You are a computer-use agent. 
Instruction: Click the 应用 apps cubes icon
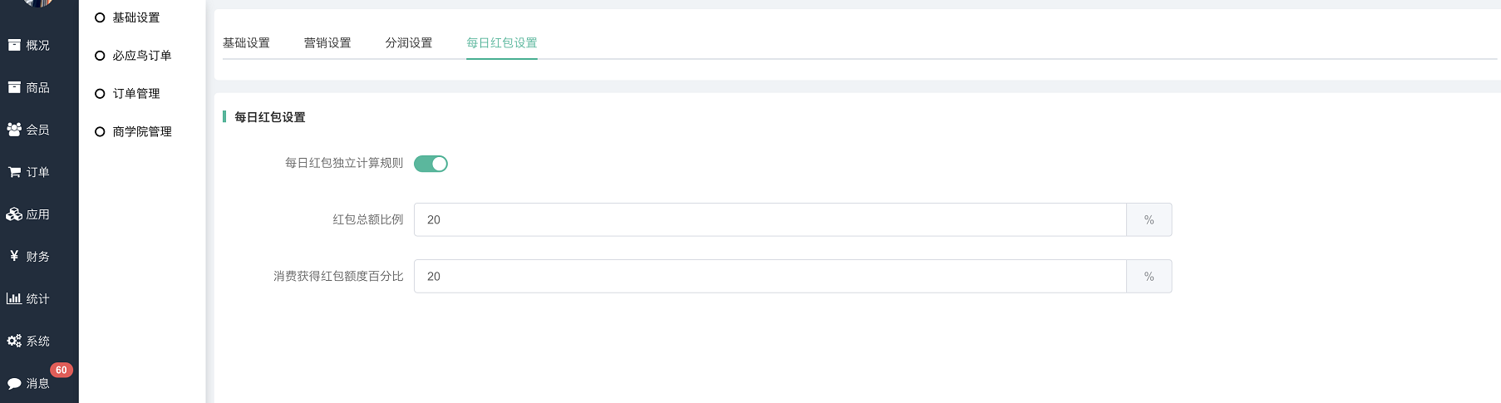coord(14,214)
